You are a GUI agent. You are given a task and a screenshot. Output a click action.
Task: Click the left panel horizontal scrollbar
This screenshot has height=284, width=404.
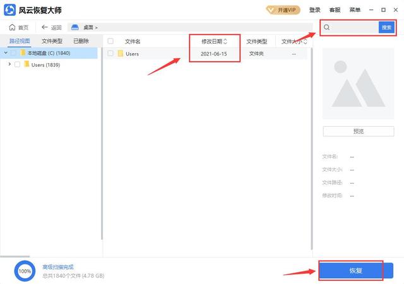pyautogui.click(x=15, y=256)
